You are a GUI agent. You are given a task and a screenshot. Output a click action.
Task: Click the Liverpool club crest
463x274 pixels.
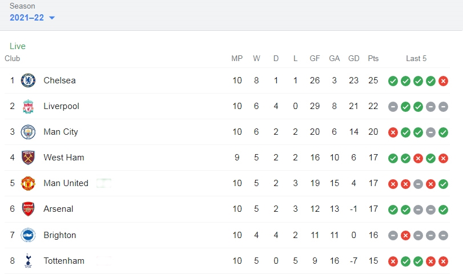[x=28, y=106]
